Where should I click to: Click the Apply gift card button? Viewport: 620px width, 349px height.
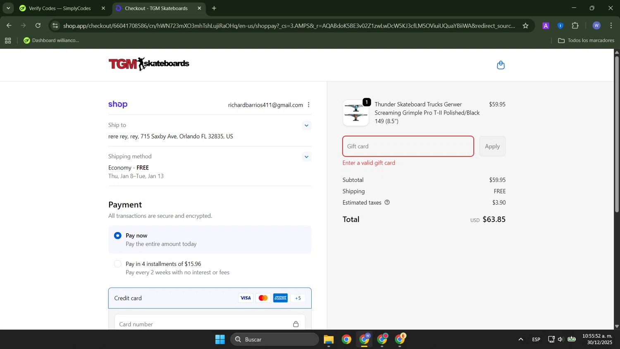pos(492,146)
